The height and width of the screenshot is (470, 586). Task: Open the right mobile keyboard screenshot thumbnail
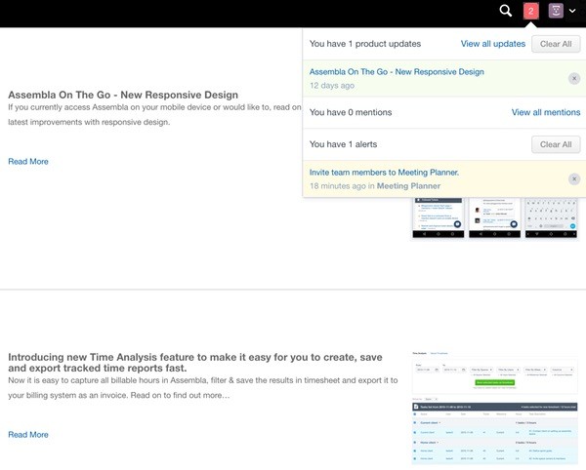tap(551, 217)
